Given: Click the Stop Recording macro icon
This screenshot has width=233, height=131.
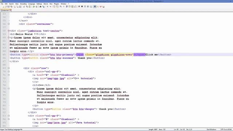Looking at the screenshot, I should [x=82, y=7].
